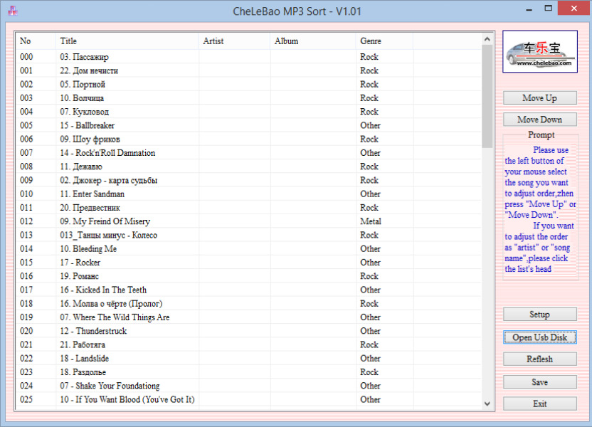Select the song '09. Шоу фриков'
592x427 pixels.
point(90,139)
